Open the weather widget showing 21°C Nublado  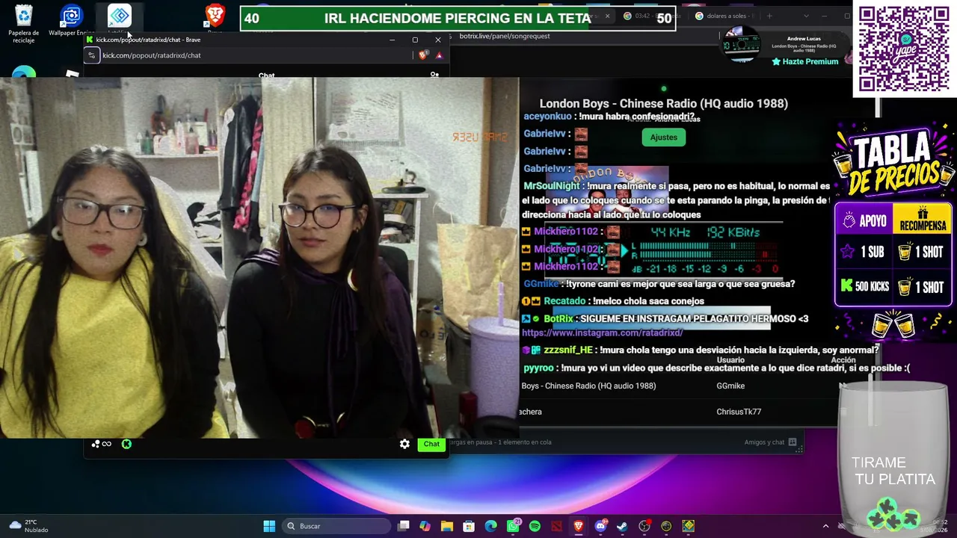point(28,526)
